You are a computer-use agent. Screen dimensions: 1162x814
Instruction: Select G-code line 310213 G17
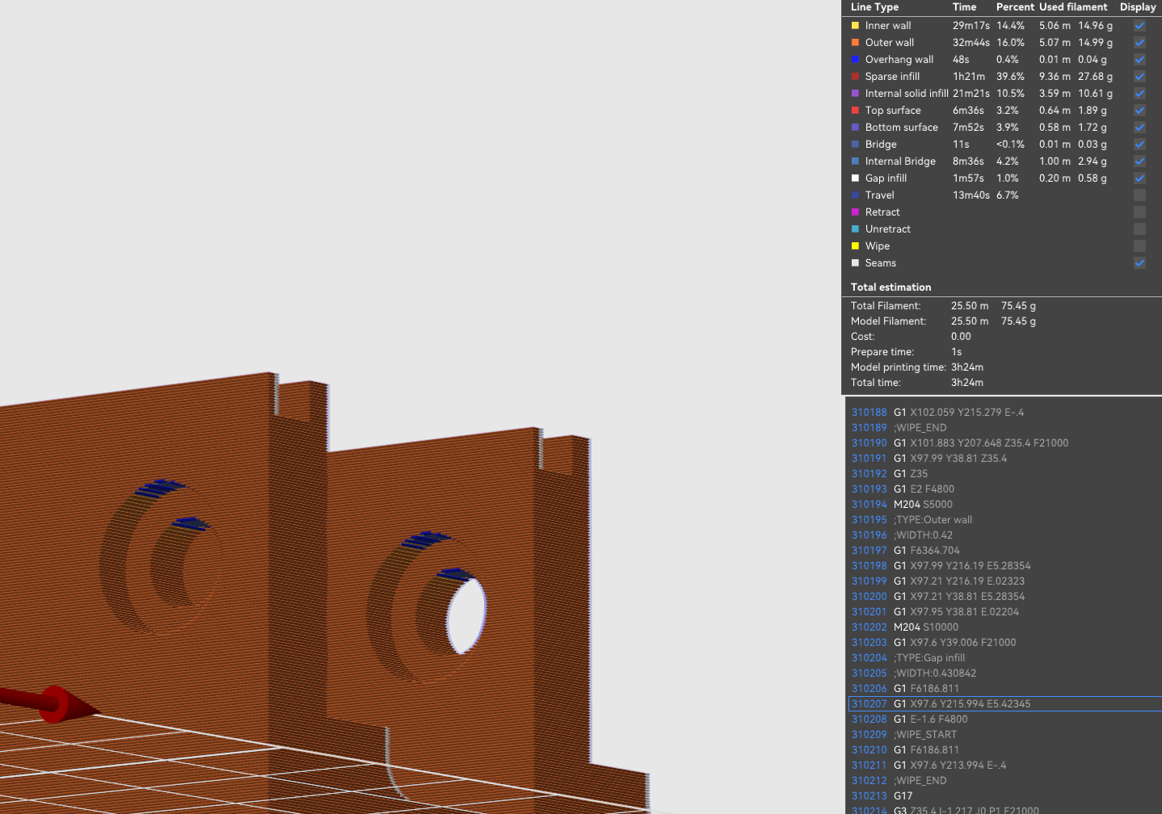click(x=1005, y=796)
